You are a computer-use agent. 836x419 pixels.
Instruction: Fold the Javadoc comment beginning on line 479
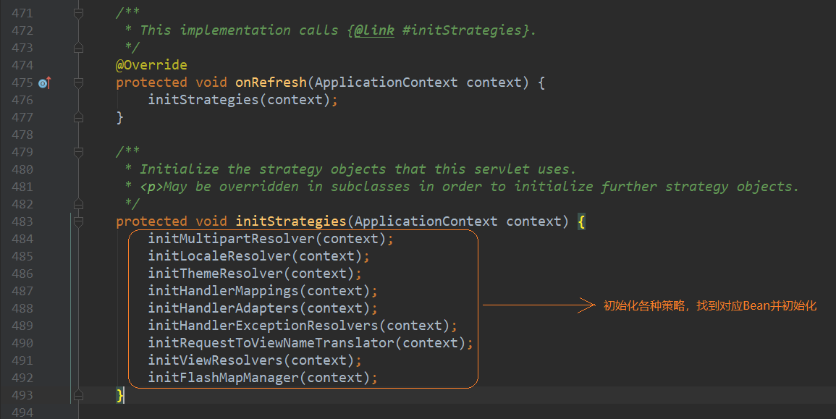coord(79,152)
